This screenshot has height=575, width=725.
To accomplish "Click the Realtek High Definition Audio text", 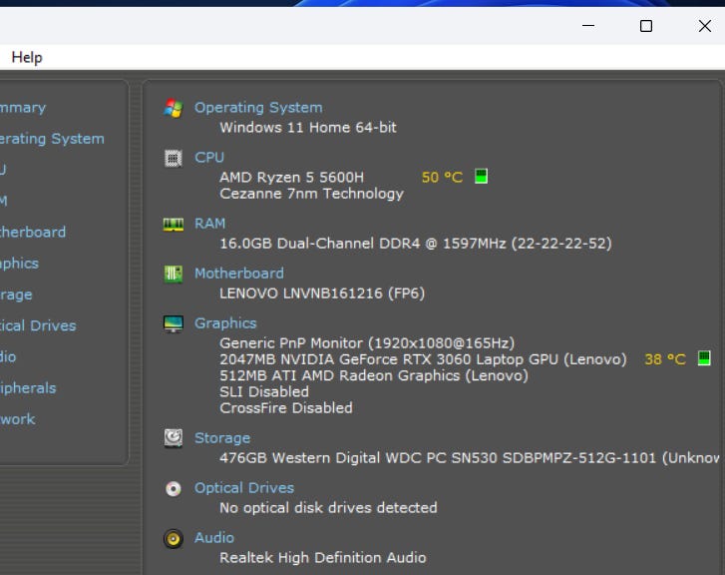I will (x=323, y=558).
